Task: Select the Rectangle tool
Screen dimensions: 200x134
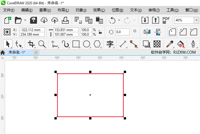Action: [x=76, y=44]
